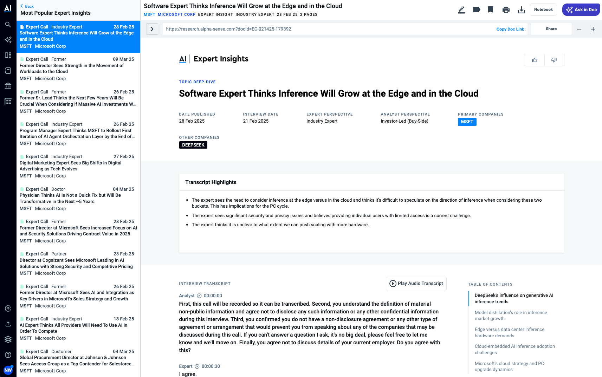The image size is (602, 377).
Task: Open Physician Thinks AI Is Not a Quick Fix
Action: 78,199
